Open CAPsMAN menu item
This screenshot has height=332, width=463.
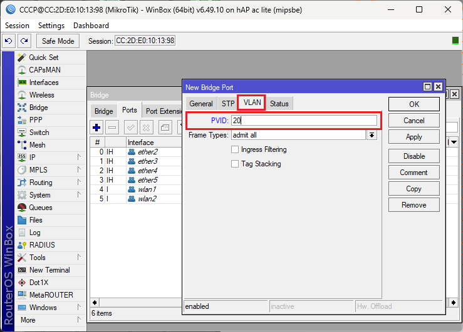tap(44, 70)
